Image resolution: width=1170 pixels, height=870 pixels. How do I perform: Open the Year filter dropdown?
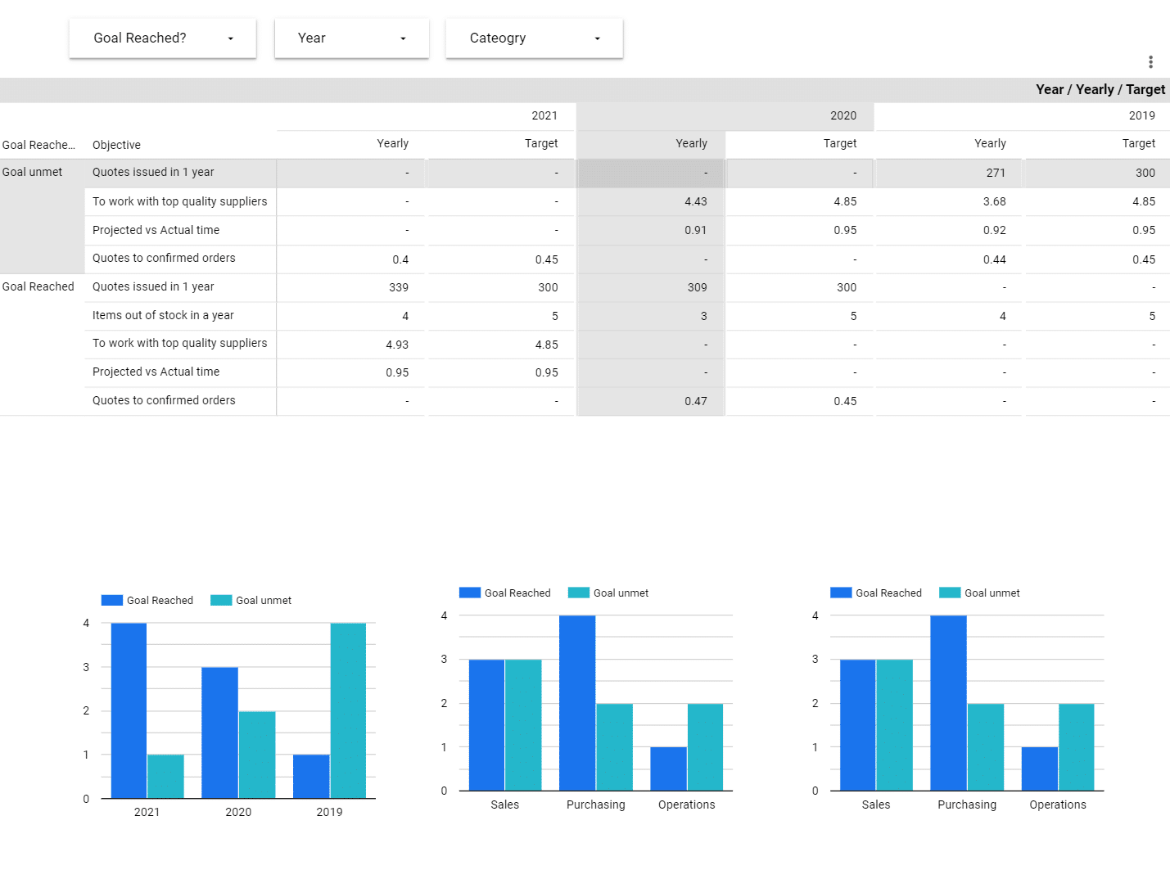click(351, 38)
